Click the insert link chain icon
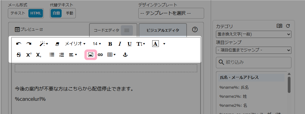Screen dimensions: 305x114 [100, 55]
